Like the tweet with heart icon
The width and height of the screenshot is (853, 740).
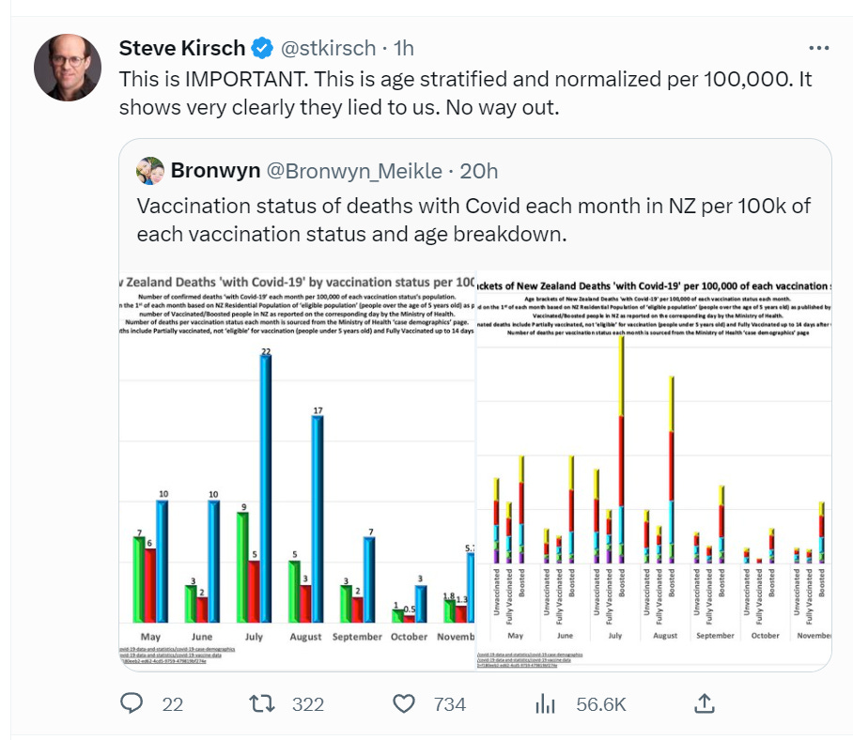click(x=404, y=703)
